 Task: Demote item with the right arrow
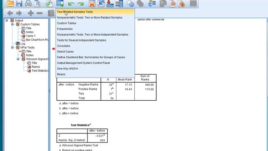(19, 13)
